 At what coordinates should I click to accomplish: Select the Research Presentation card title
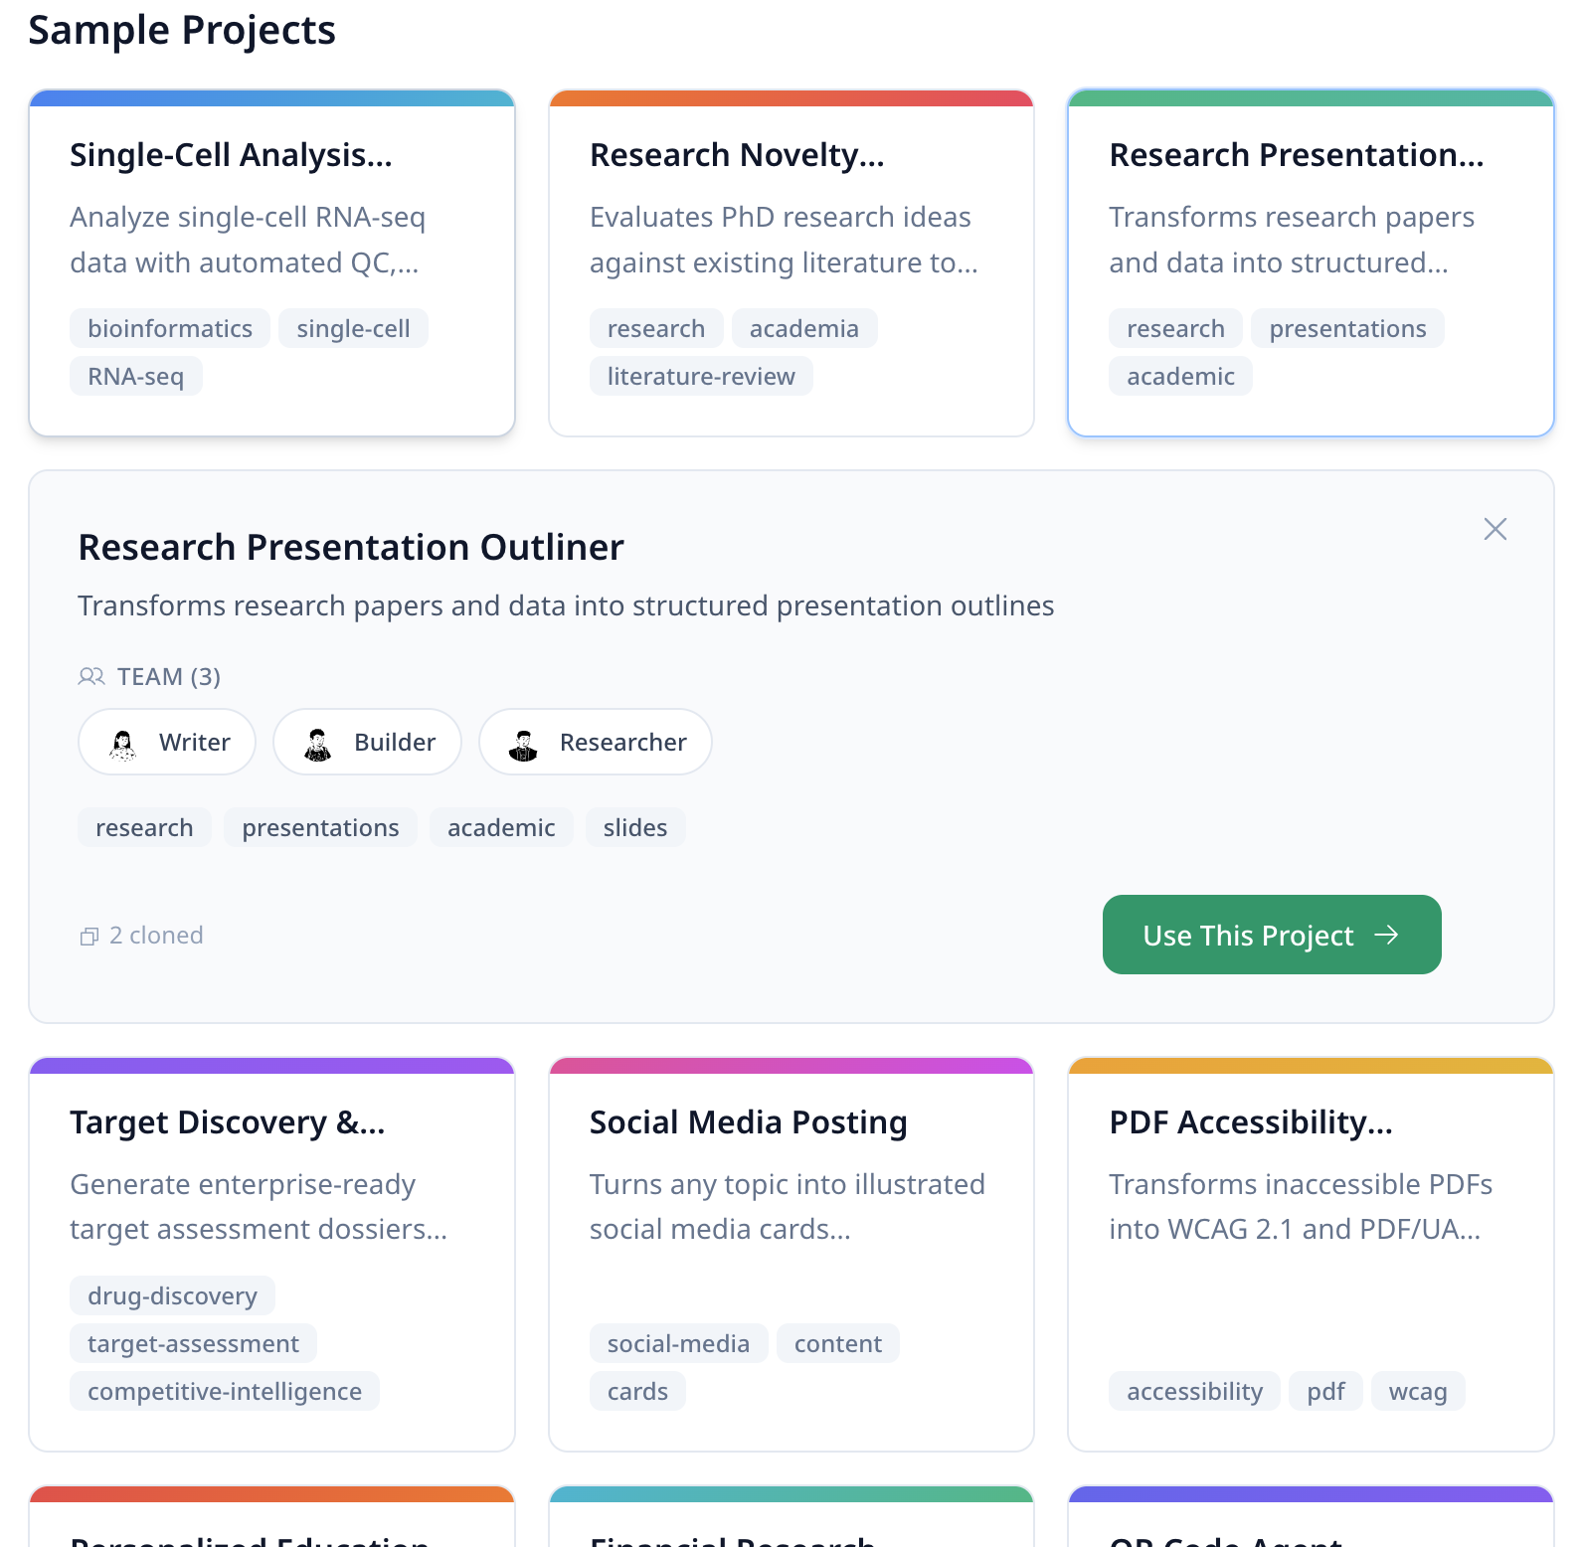tap(1296, 155)
